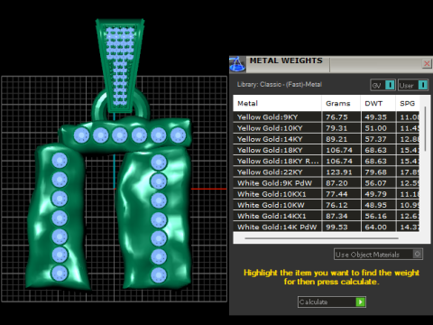The width and height of the screenshot is (433, 325).
Task: Close the Metal Weights panel
Action: pyautogui.click(x=427, y=63)
